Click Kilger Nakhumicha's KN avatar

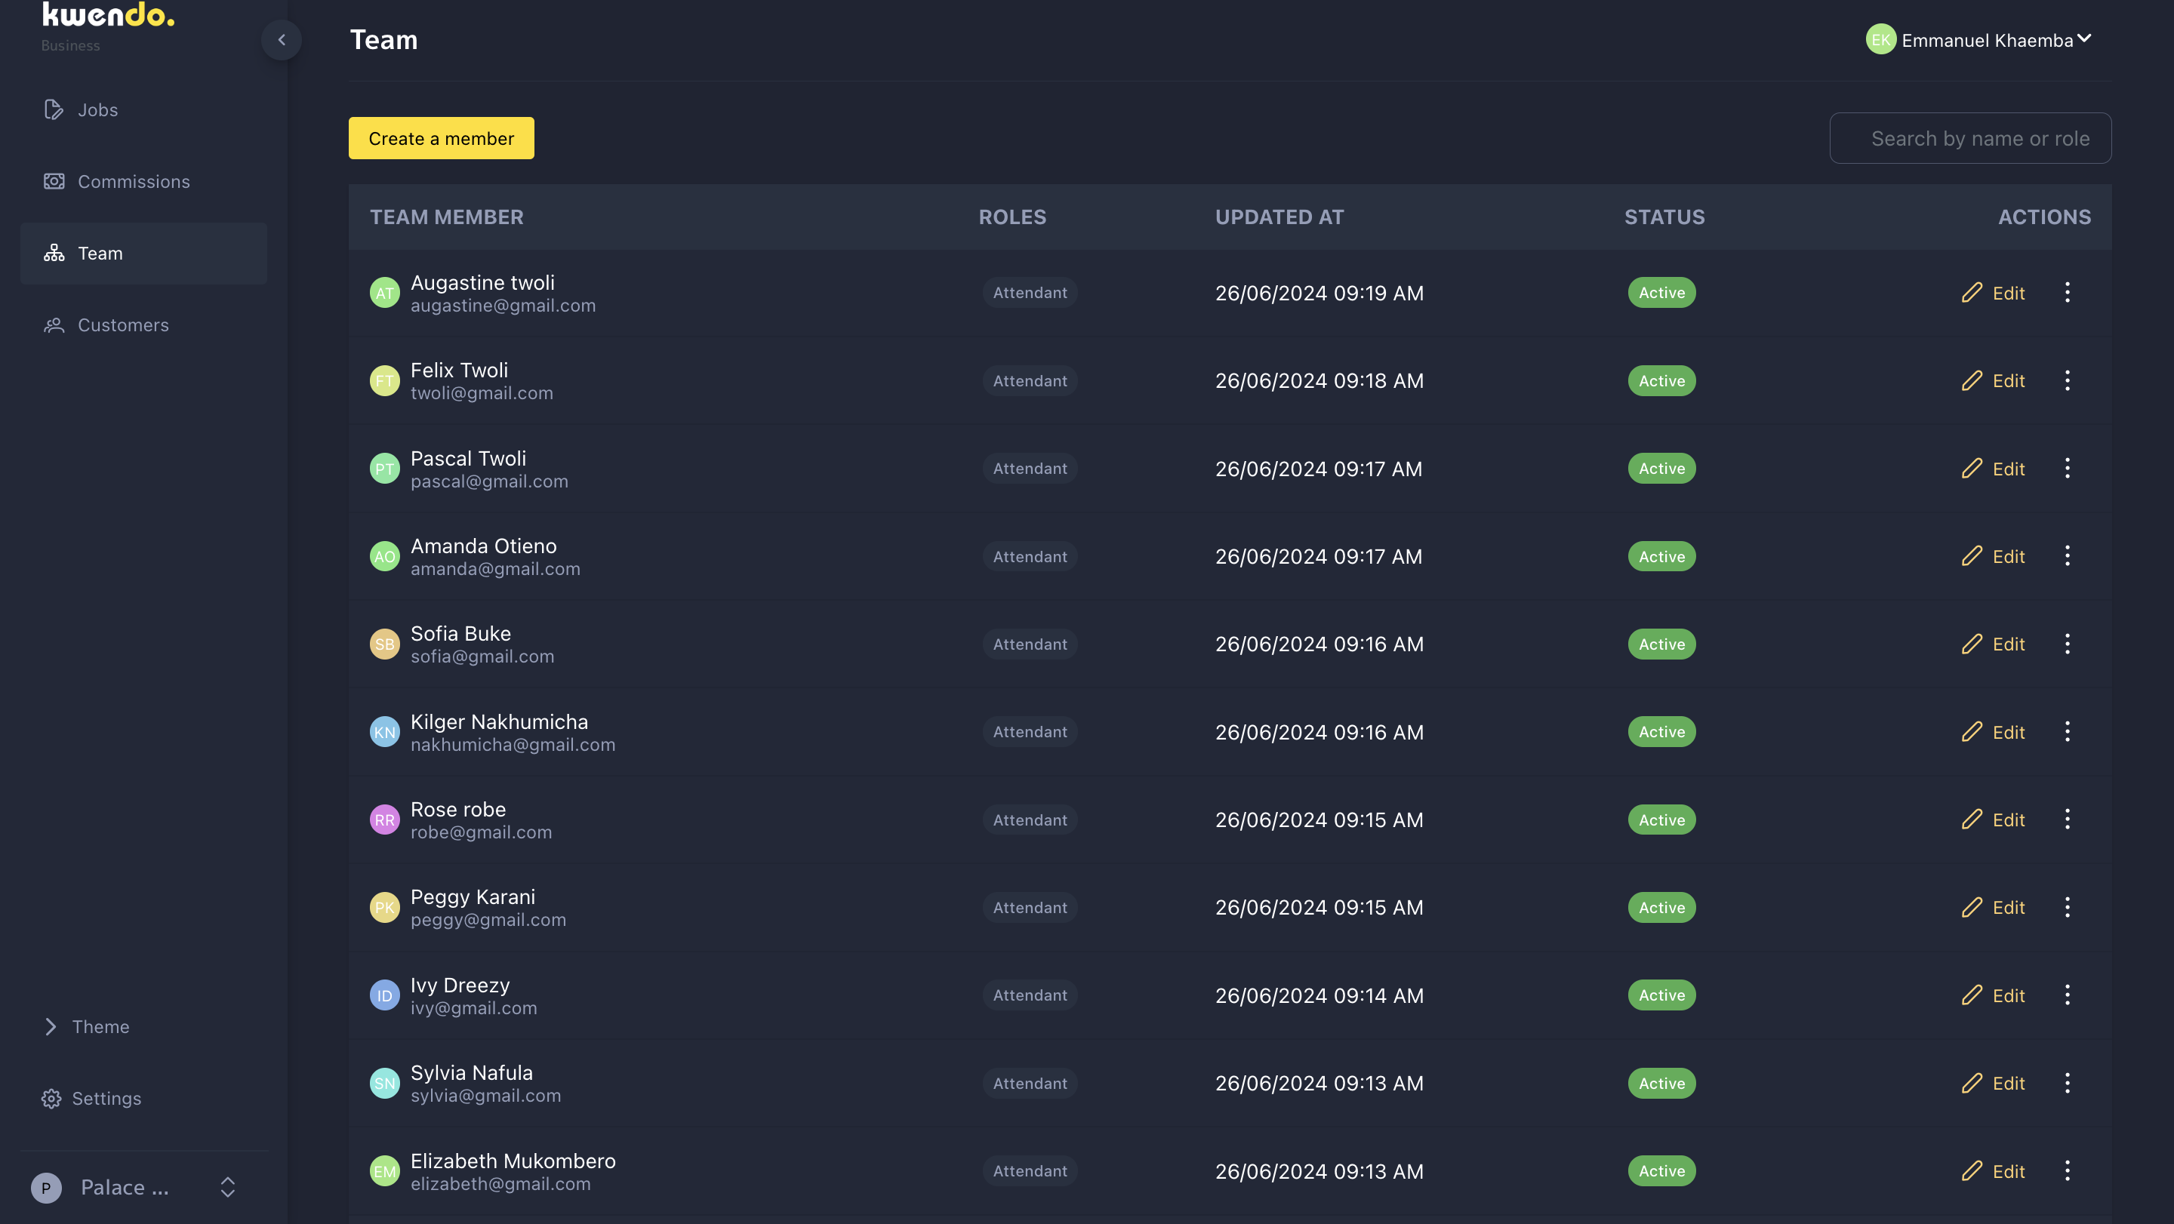(x=384, y=732)
